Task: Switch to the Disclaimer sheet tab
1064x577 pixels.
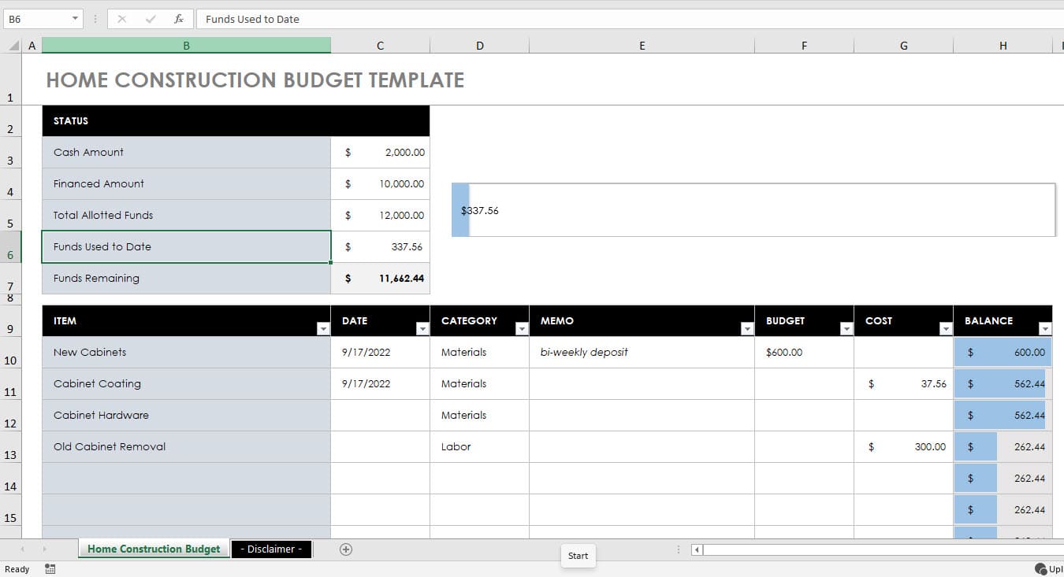Action: click(x=271, y=549)
